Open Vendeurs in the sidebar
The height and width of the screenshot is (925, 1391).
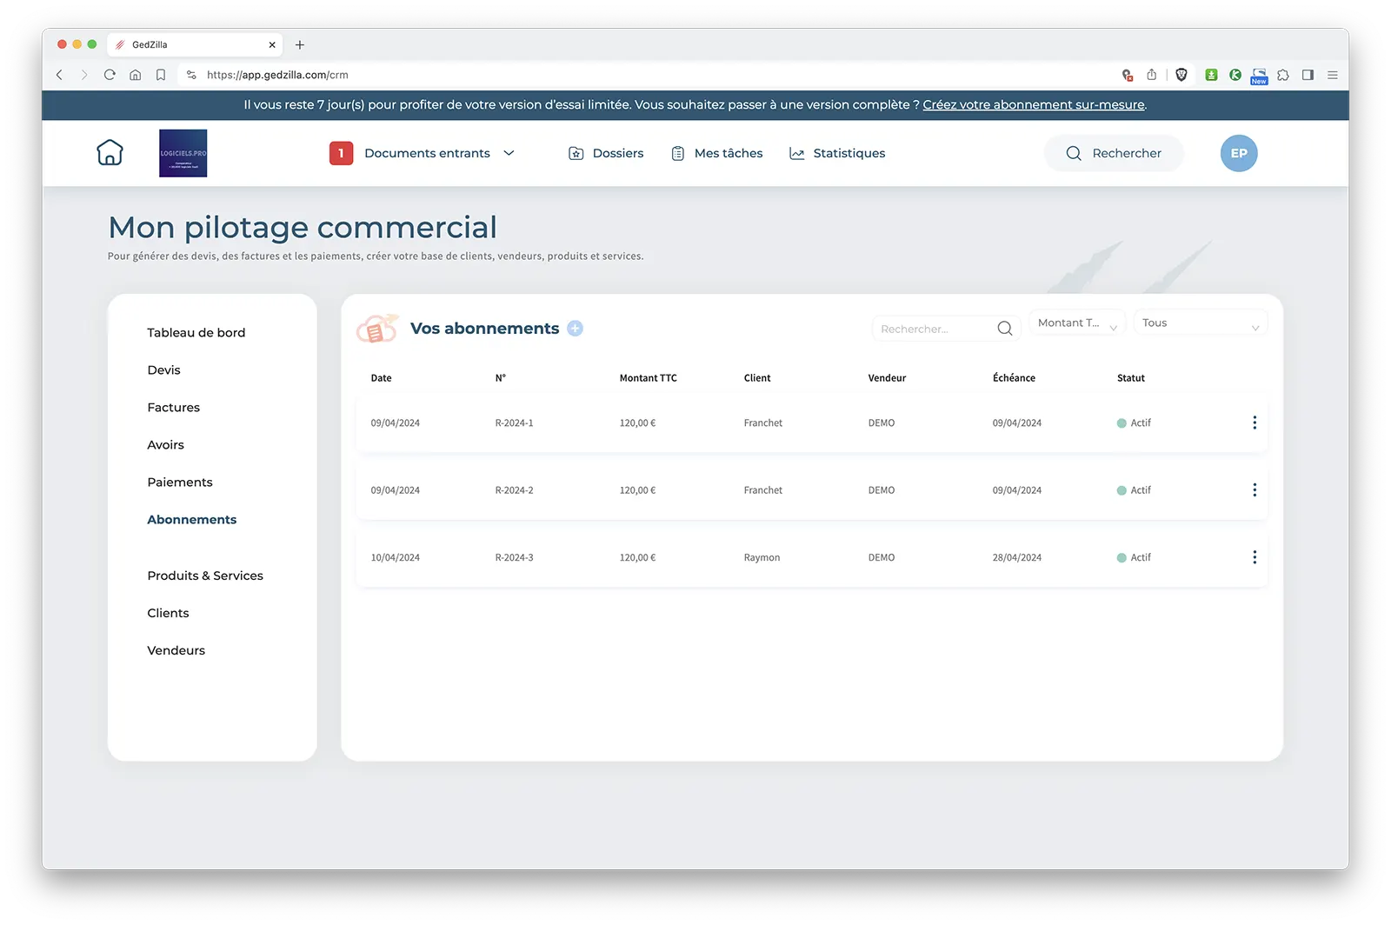(176, 650)
